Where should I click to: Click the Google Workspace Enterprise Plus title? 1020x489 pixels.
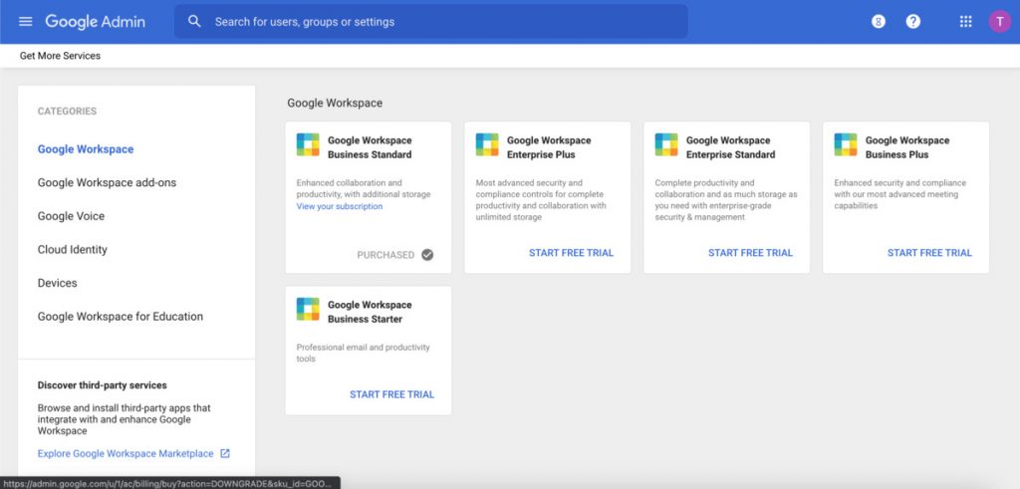(549, 147)
